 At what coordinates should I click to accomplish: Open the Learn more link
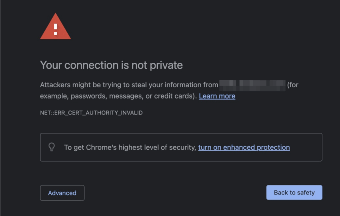click(217, 96)
